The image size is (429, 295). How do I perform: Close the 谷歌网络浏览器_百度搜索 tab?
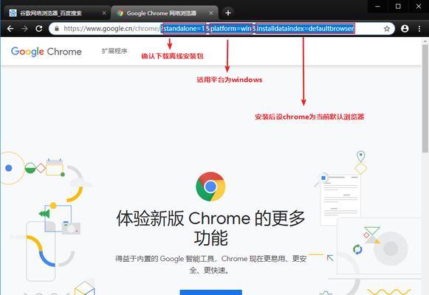click(x=104, y=13)
